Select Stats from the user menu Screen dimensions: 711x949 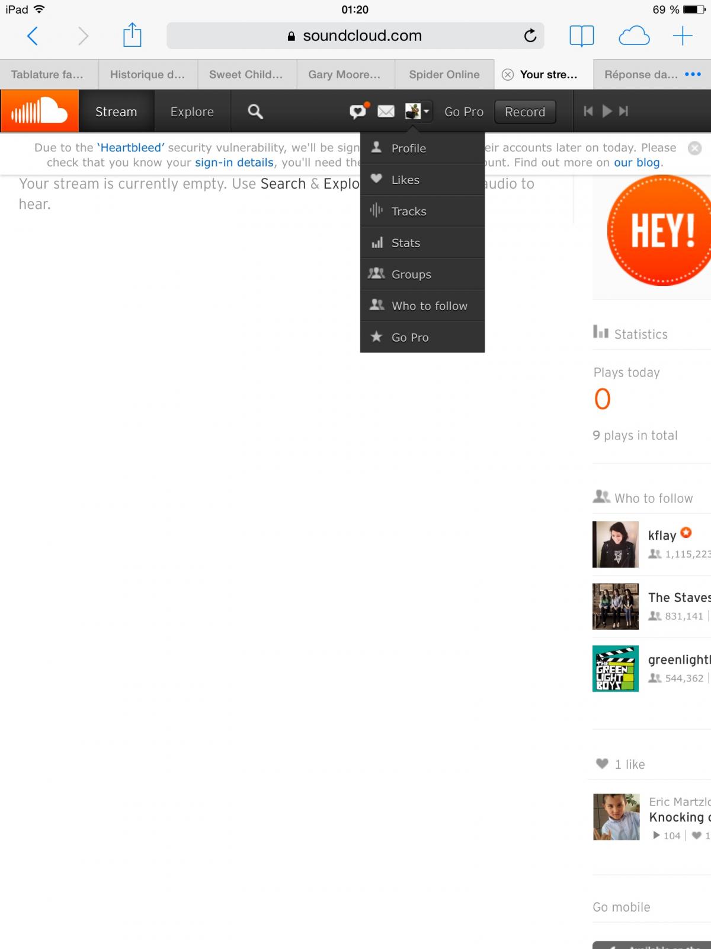(422, 243)
